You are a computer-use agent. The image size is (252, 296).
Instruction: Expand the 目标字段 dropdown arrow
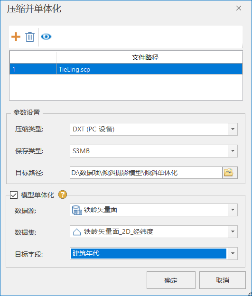point(233,253)
